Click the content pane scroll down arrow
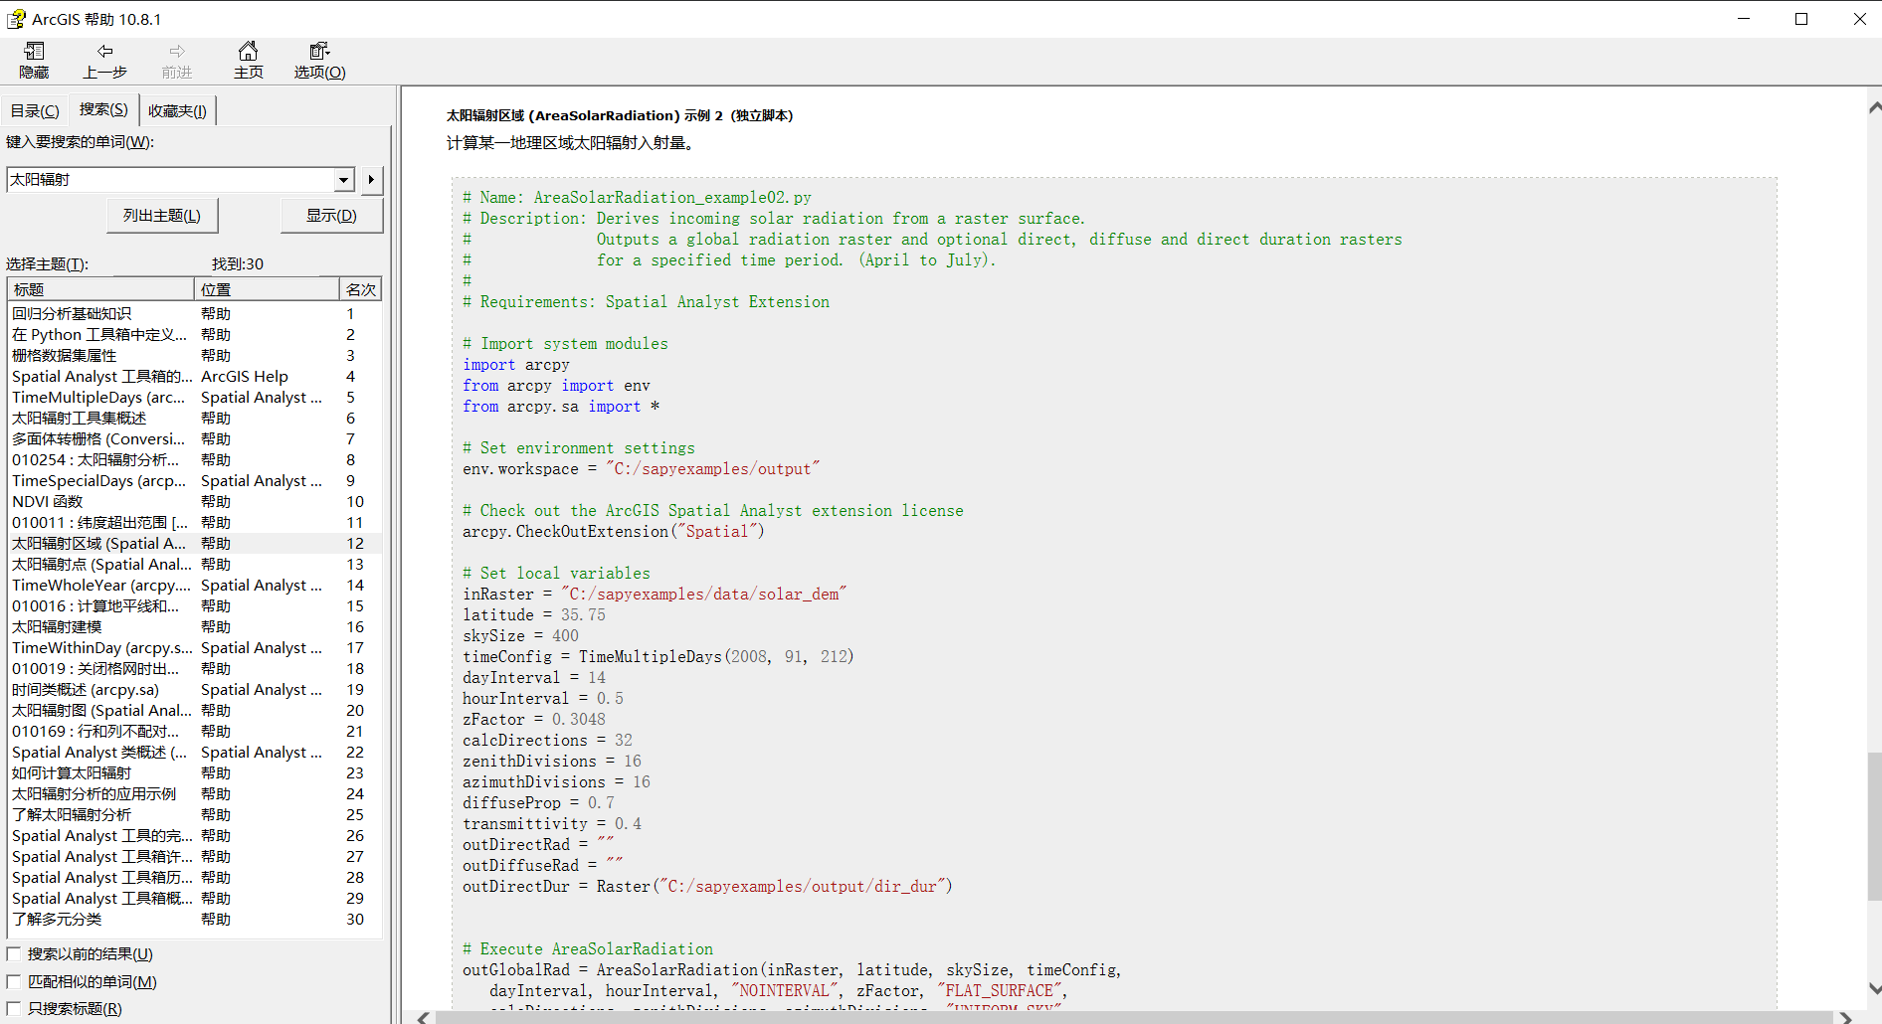Screen dimensions: 1882x1024 (1874, 989)
